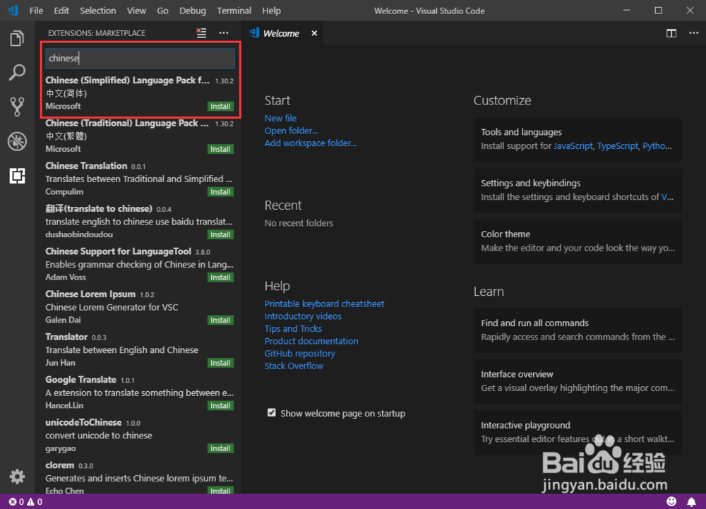Click New file link
Screen dimensions: 706x509
(x=280, y=118)
